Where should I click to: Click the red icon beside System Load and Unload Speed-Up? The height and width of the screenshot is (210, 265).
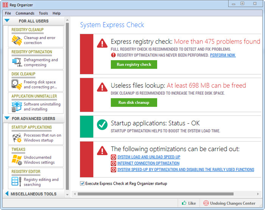(114, 157)
